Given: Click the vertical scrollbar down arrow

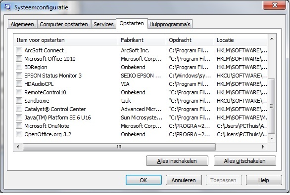Looking at the screenshot, I should [272, 138].
